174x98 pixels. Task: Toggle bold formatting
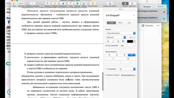[108, 41]
